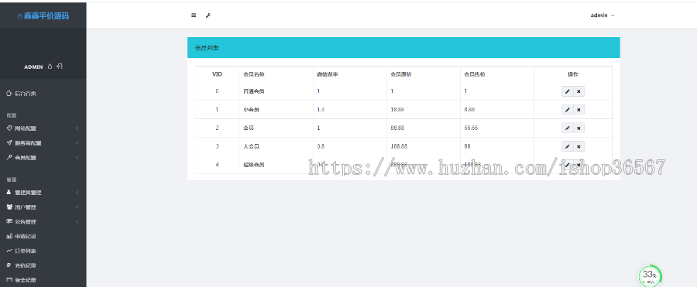Viewport: 697px width, 287px height.
Task: Edit the 大会员 row with pencil icon
Action: (x=567, y=146)
